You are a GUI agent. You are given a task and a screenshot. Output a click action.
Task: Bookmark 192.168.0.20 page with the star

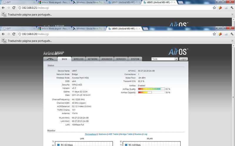click(x=214, y=34)
